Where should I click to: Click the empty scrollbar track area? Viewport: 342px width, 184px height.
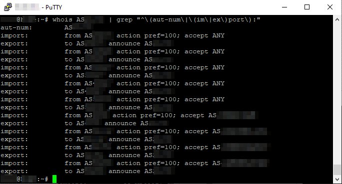pos(337,94)
